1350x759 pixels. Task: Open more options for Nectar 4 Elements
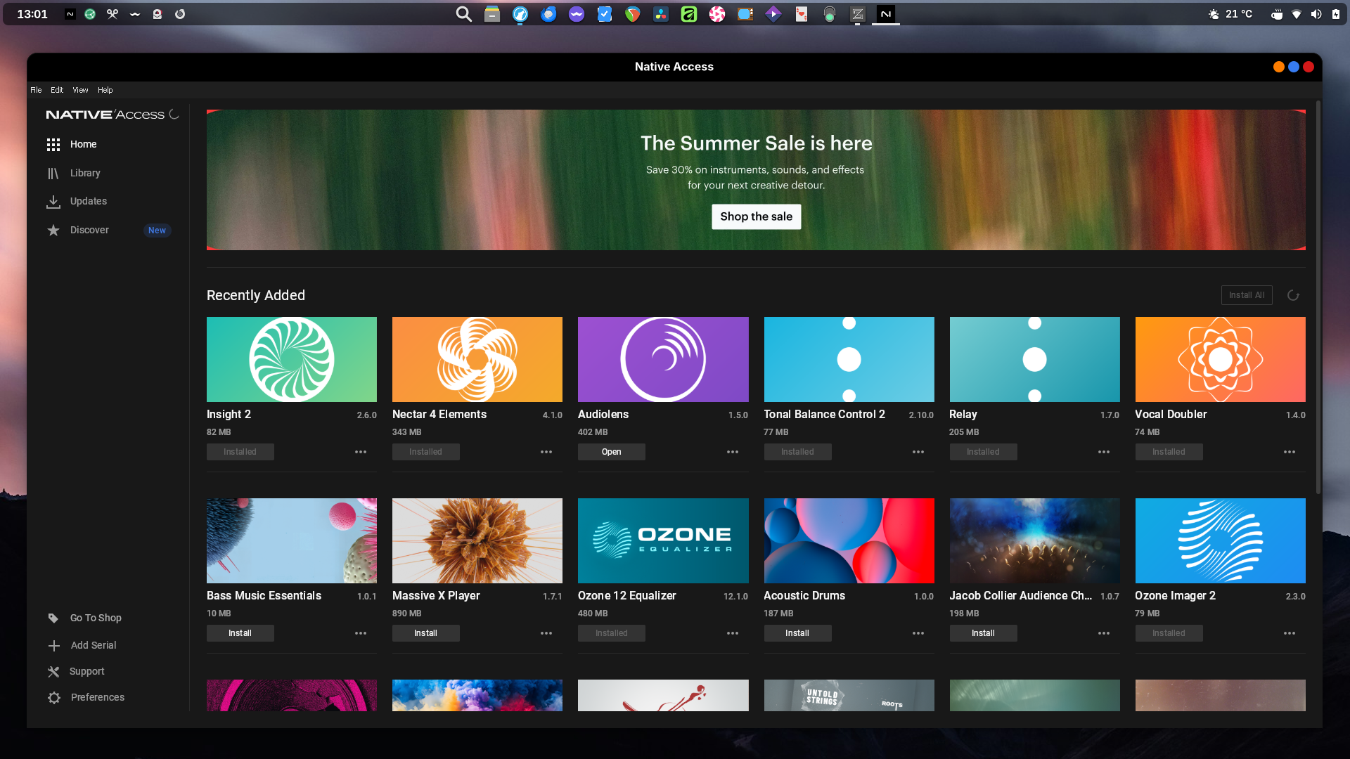coord(546,452)
